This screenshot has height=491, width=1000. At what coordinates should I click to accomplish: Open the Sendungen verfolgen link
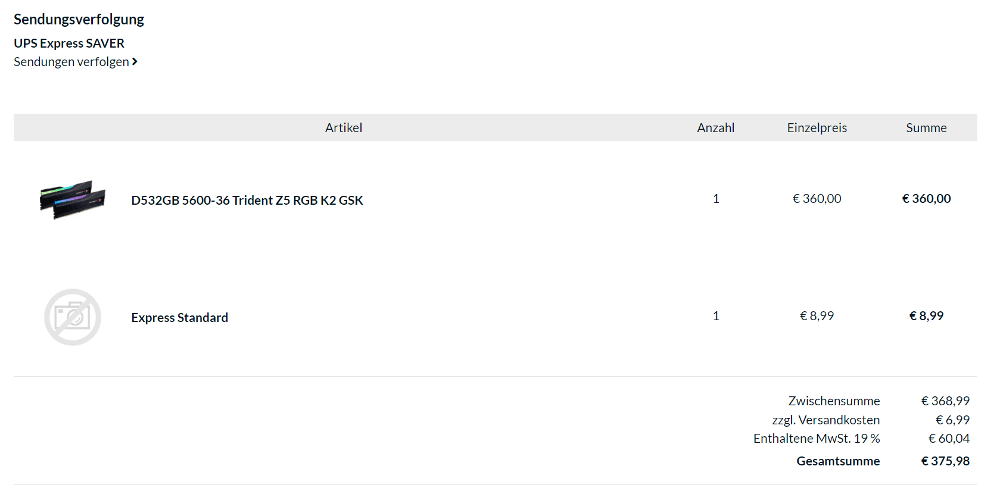tap(71, 62)
